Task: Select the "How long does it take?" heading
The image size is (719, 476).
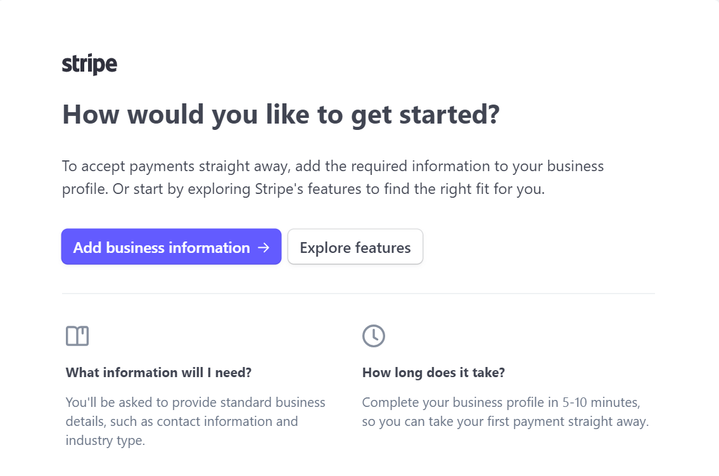Action: click(433, 372)
